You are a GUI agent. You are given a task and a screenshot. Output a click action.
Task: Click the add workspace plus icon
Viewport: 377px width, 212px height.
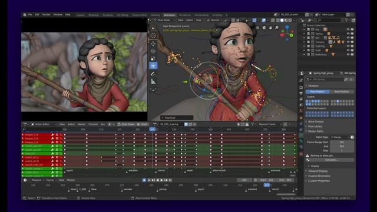226,15
